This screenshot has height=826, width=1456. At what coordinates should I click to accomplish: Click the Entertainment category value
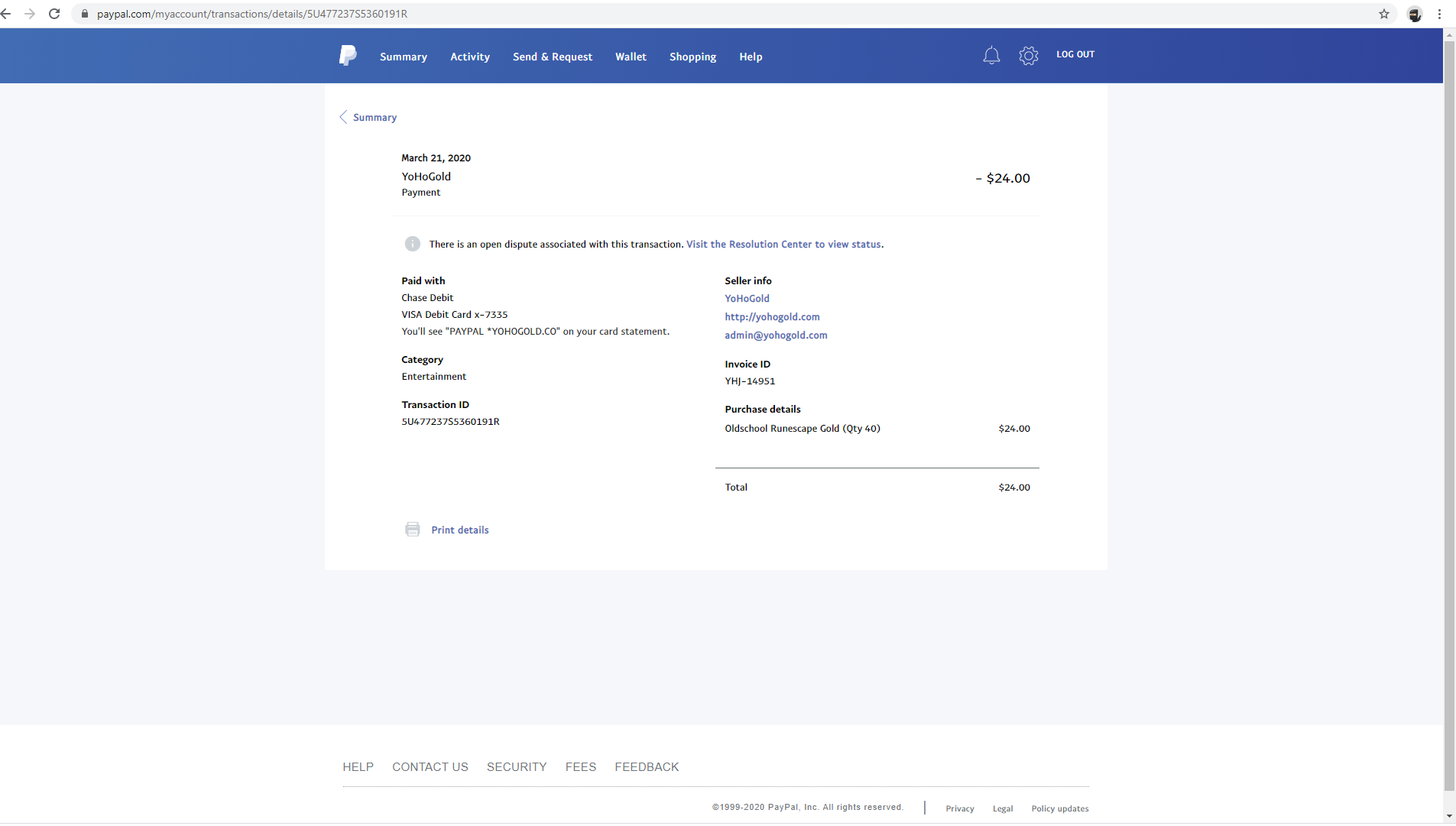(x=434, y=376)
